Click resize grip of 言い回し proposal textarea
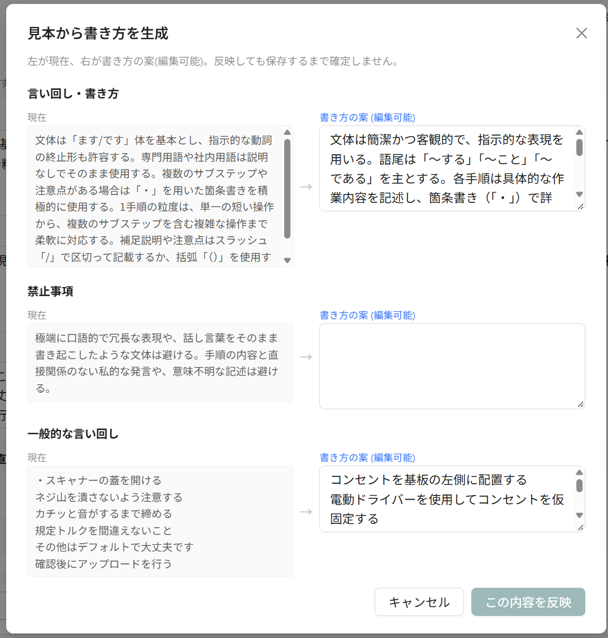This screenshot has width=608, height=638. click(580, 207)
